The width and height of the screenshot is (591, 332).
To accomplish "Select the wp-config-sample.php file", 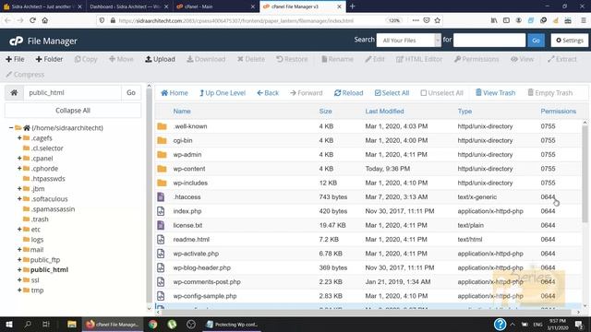I will 205,296.
